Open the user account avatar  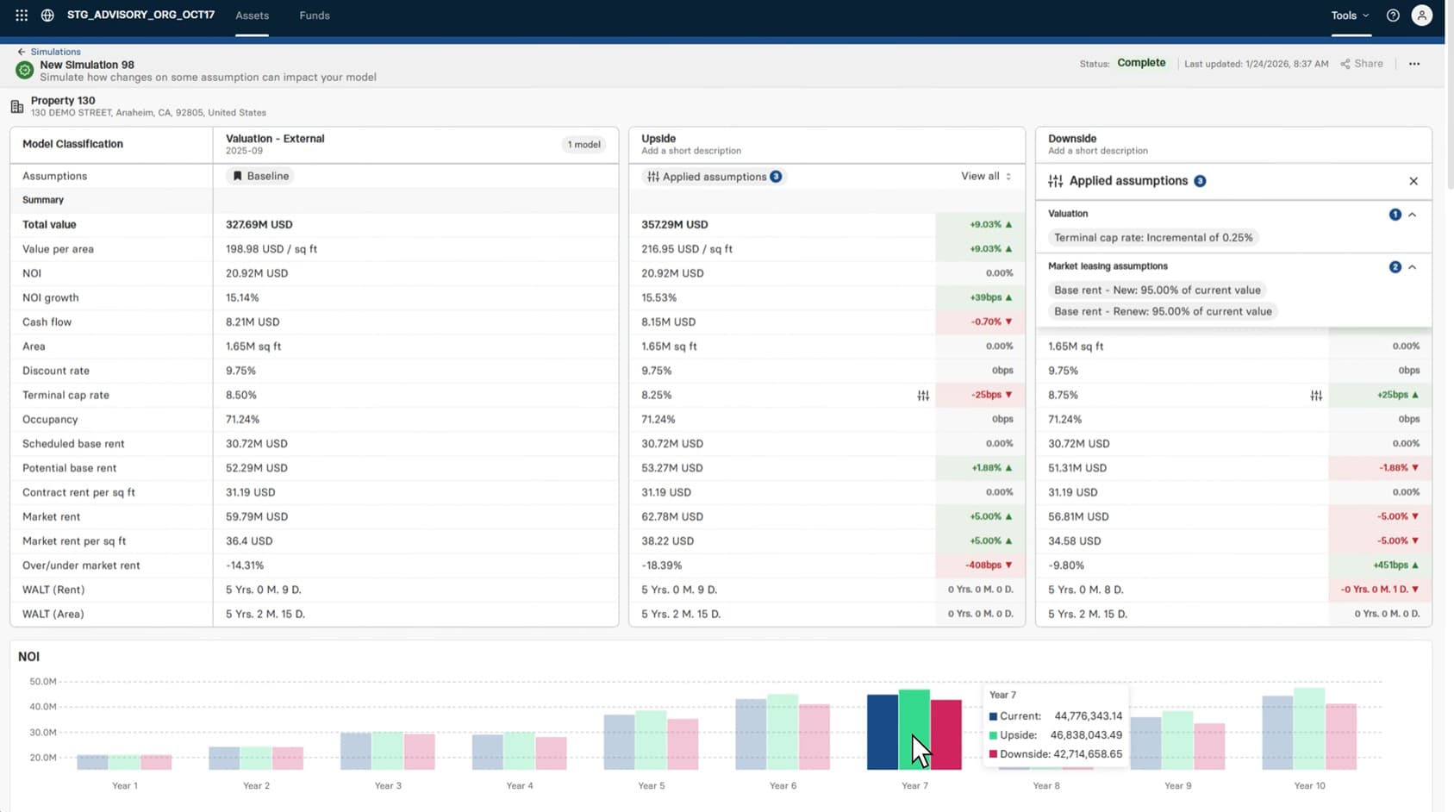coord(1421,15)
